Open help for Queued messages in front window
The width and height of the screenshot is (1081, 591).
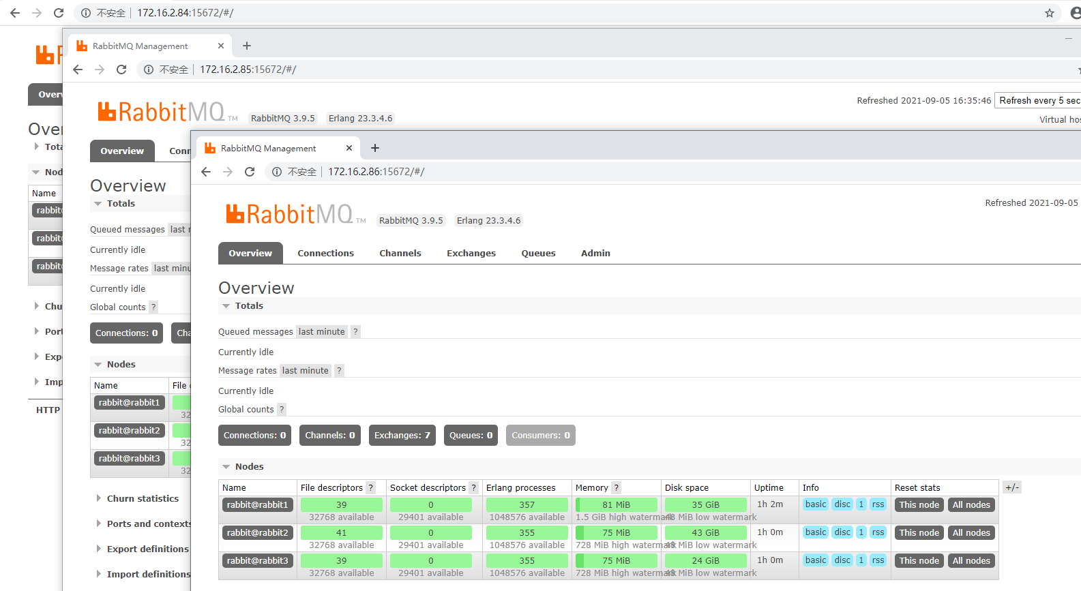pyautogui.click(x=355, y=332)
